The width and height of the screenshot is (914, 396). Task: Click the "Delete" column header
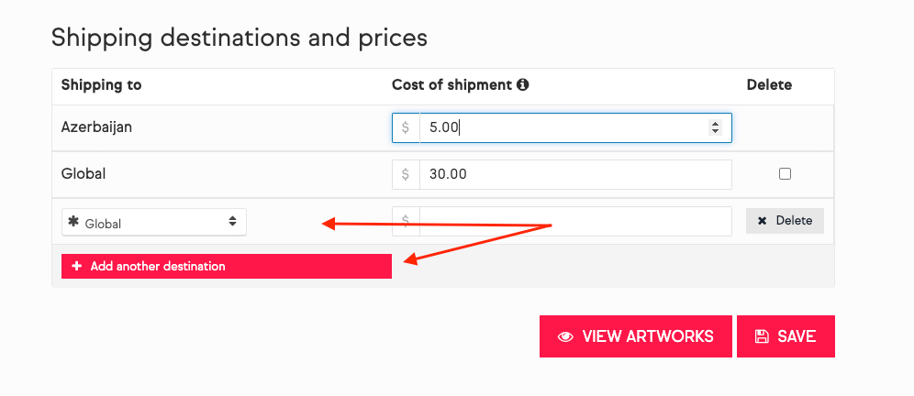tap(769, 85)
